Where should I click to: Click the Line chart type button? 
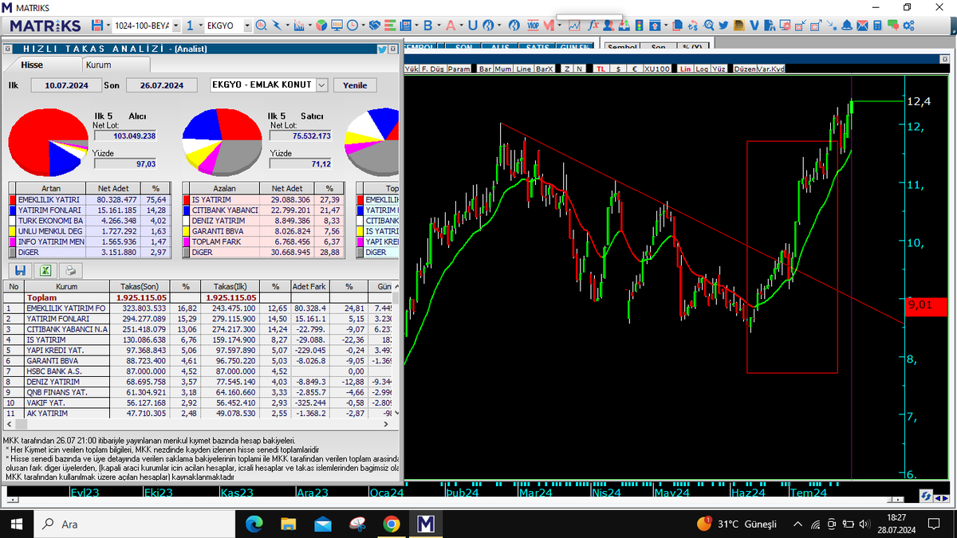coord(523,69)
